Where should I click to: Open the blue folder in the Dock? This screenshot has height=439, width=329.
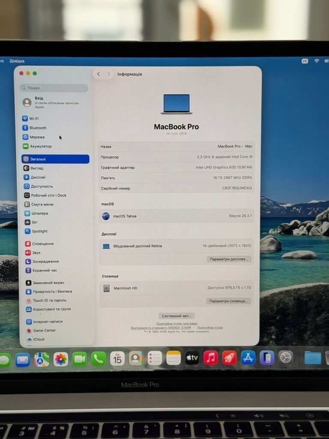[312, 358]
